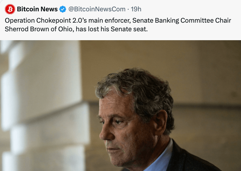Click the dot separator before the timestamp
Image resolution: width=241 pixels, height=171 pixels.
click(x=128, y=9)
